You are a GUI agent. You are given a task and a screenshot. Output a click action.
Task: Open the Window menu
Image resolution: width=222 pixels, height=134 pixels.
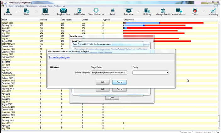click(57, 6)
